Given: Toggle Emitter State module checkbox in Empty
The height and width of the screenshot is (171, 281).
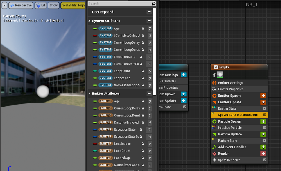Looking at the screenshot, I should click(264, 108).
